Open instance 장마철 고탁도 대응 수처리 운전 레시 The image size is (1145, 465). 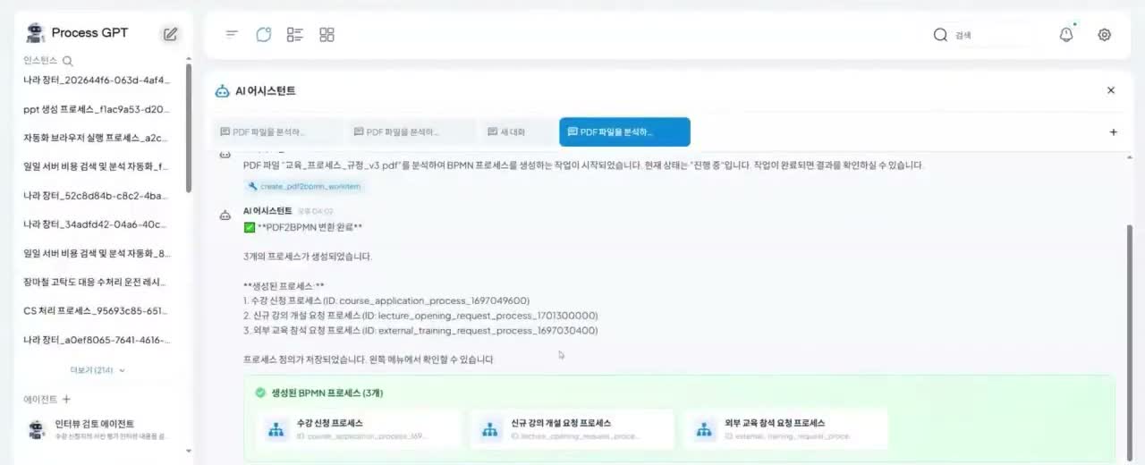click(x=97, y=282)
